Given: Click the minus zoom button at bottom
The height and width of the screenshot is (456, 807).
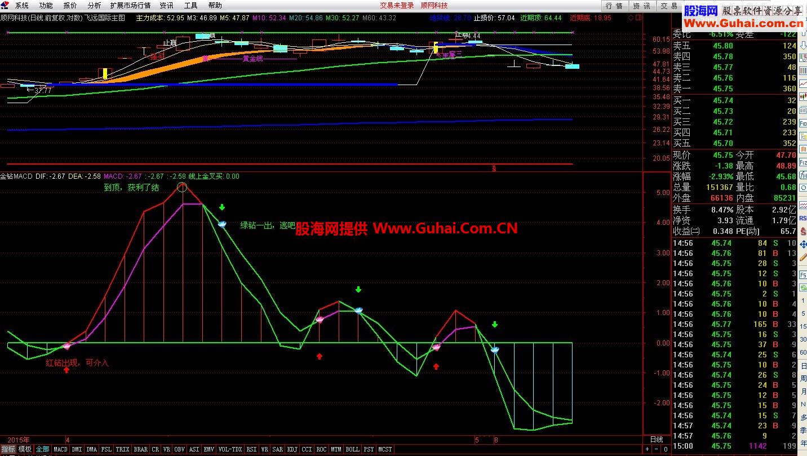Looking at the screenshot, I should (x=656, y=449).
